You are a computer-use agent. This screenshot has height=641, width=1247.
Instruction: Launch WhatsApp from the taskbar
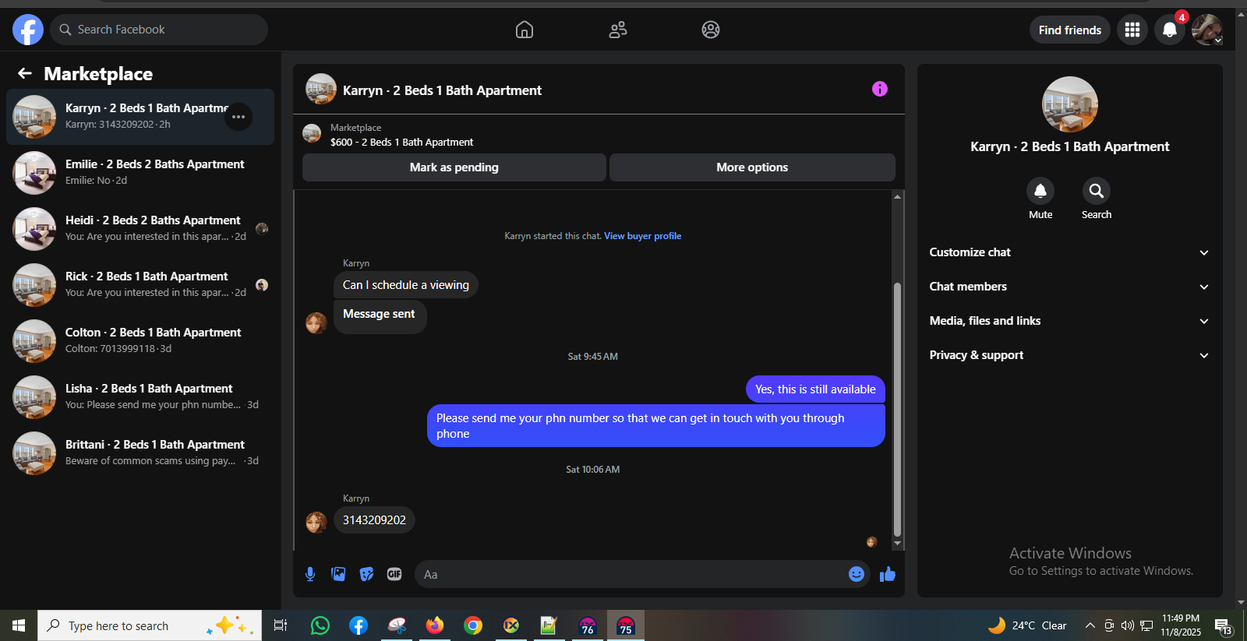(x=320, y=625)
